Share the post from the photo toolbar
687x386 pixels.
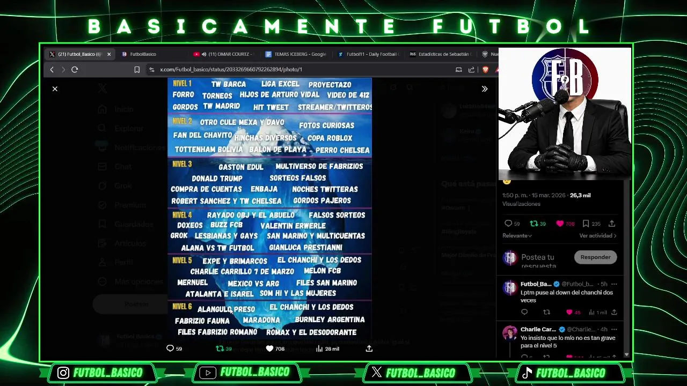tap(369, 348)
